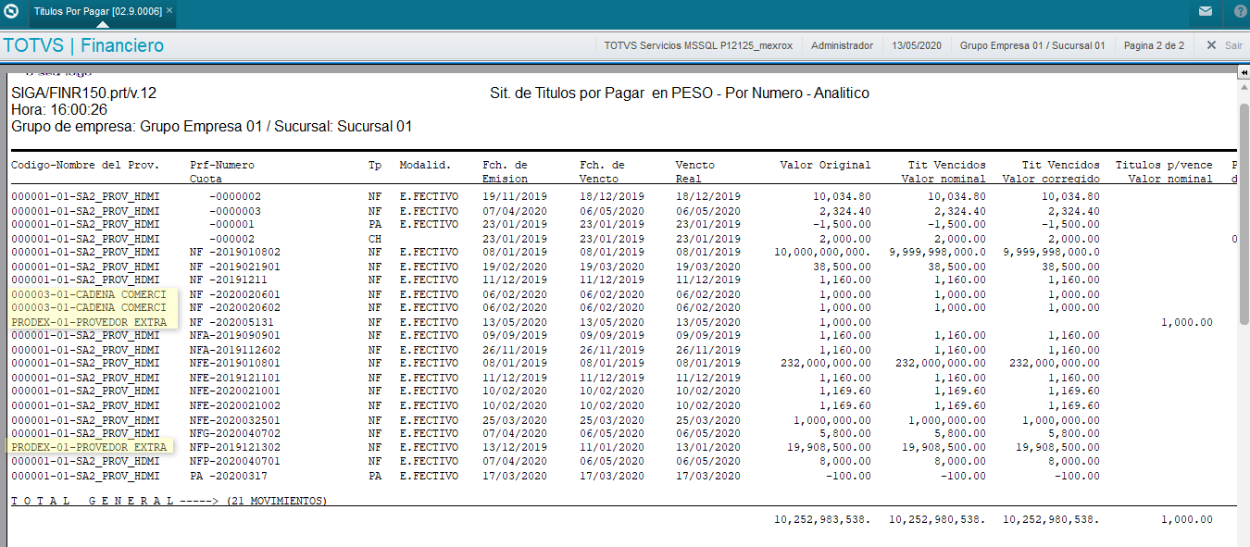Click title number NFP-2019121302
Viewport: 1250px width, 547px height.
point(235,447)
